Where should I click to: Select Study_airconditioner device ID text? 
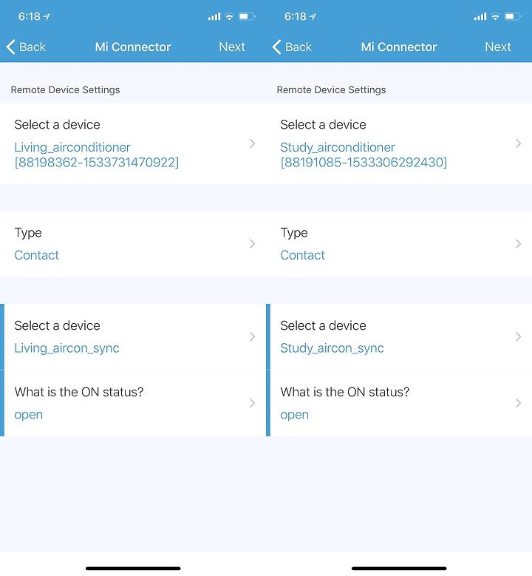364,163
